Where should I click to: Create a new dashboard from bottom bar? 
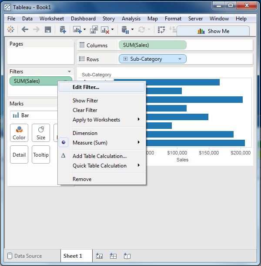[x=113, y=256]
